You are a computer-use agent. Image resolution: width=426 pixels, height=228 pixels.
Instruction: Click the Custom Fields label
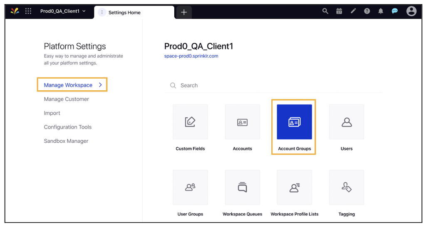[190, 149]
